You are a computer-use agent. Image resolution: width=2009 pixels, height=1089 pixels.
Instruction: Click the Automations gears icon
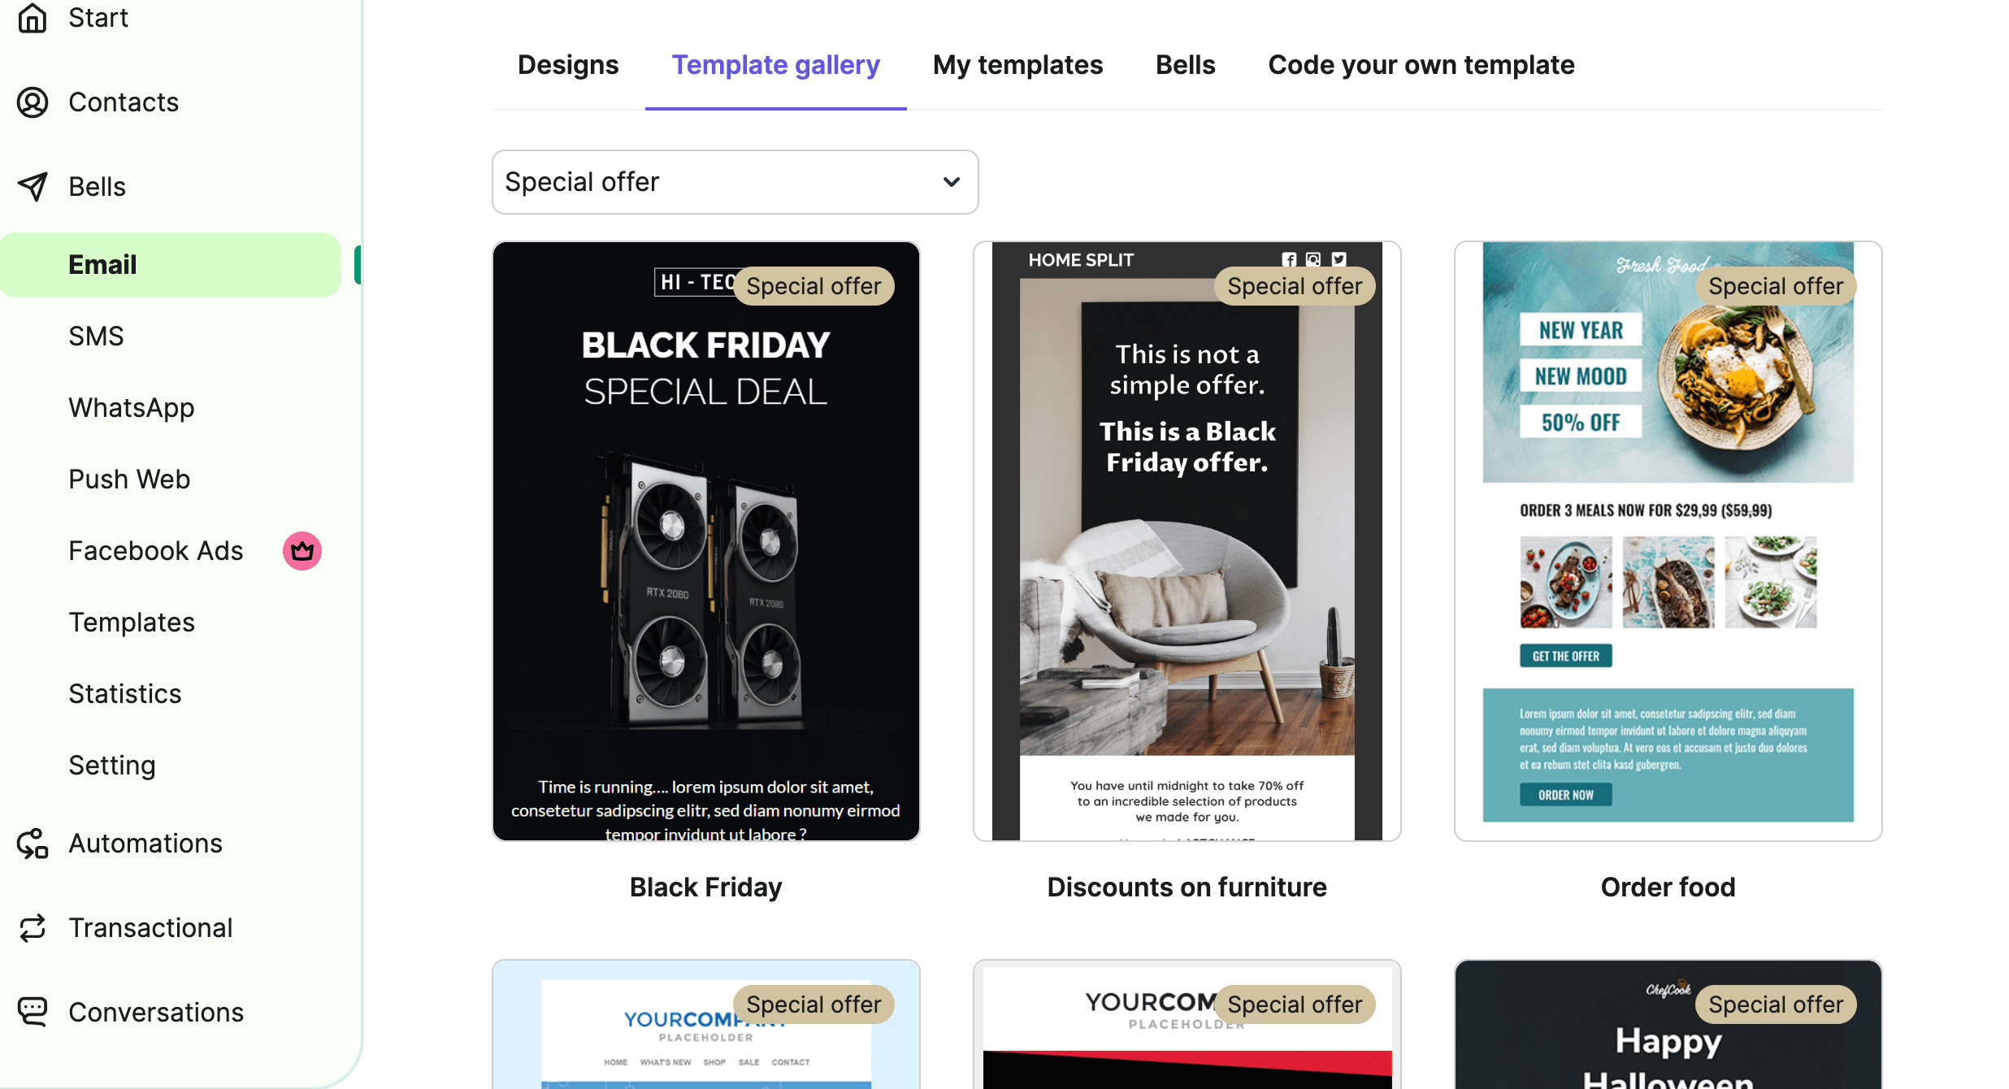pos(33,844)
